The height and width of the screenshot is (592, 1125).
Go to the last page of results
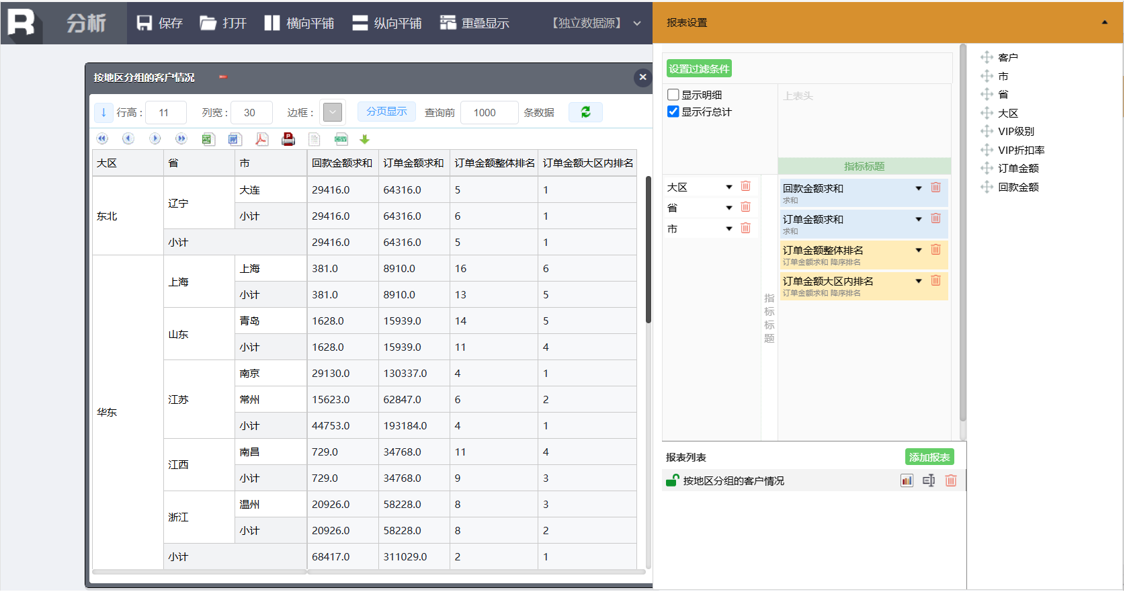click(x=181, y=139)
